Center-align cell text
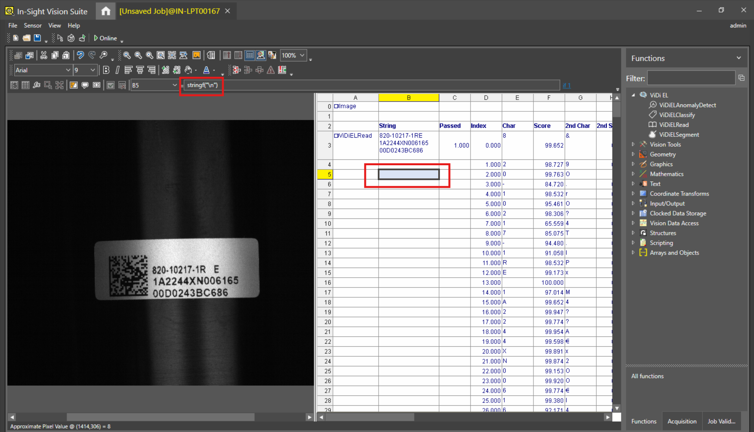This screenshot has width=754, height=432. click(x=140, y=70)
